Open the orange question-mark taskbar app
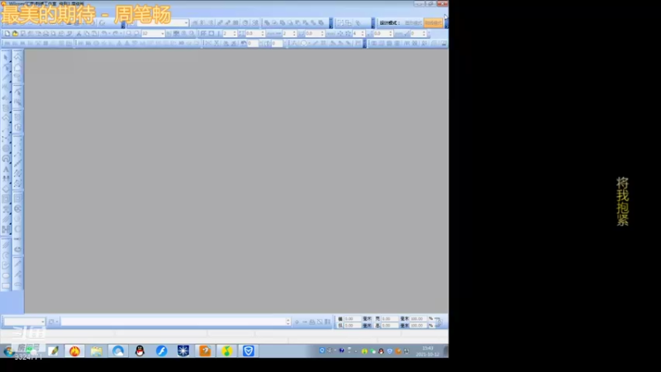 point(205,351)
